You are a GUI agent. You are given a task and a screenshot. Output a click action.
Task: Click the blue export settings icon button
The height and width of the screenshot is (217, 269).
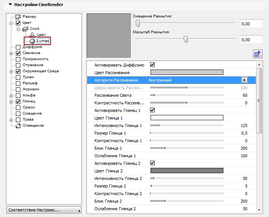[258, 54]
